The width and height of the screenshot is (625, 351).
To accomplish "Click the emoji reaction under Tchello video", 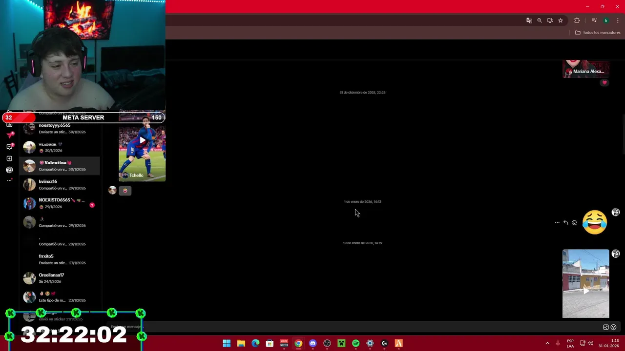I will [125, 191].
